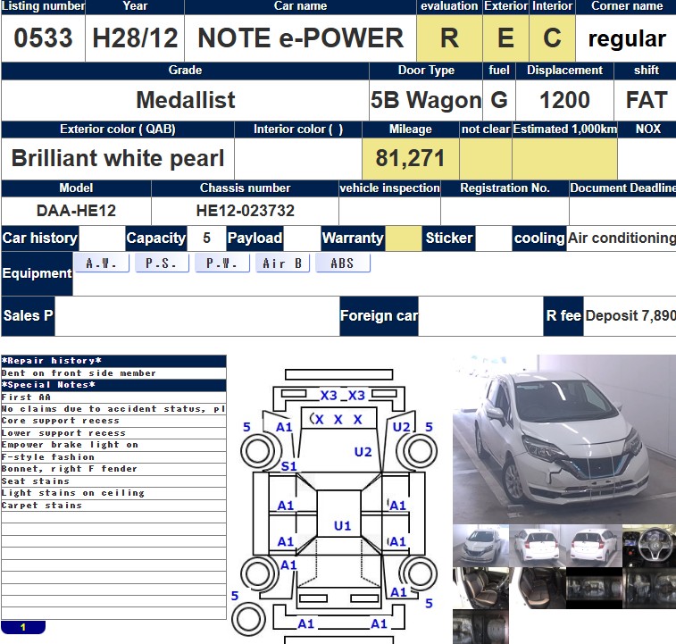Click the Listing number column header
This screenshot has height=644, width=676.
pos(43,6)
